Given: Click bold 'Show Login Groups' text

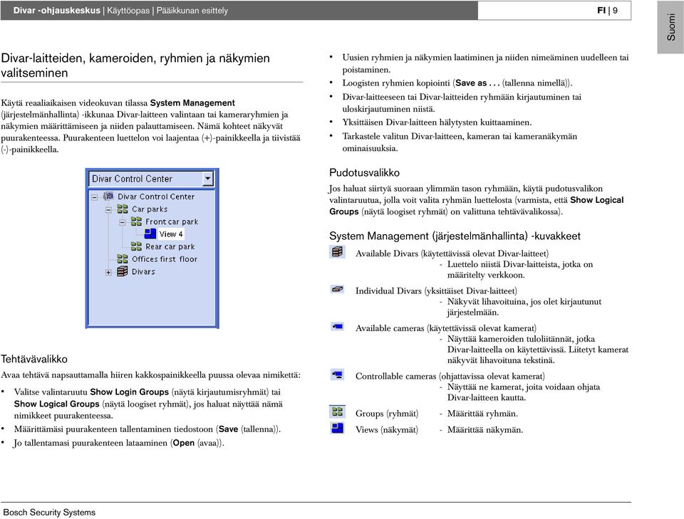Looking at the screenshot, I should click(129, 392).
